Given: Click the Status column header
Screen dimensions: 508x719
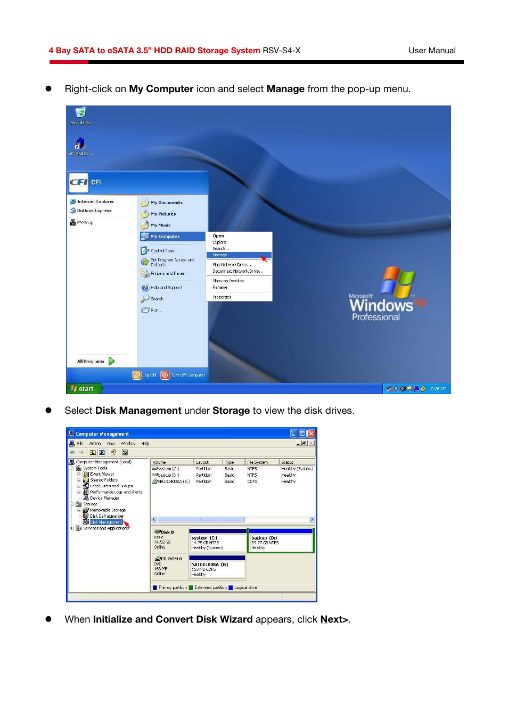Looking at the screenshot, I should pyautogui.click(x=297, y=462).
